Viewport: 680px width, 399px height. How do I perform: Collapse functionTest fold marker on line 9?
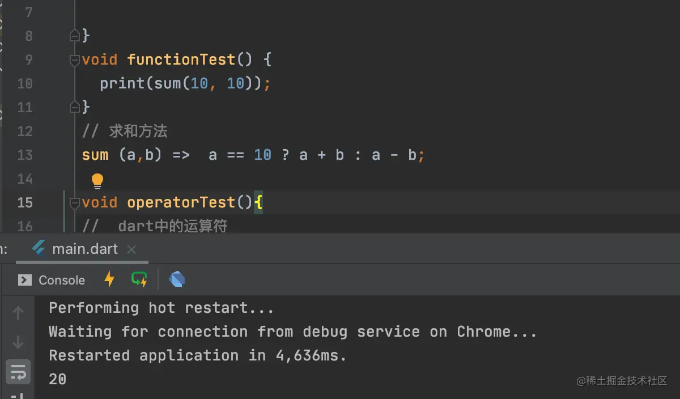coord(74,60)
